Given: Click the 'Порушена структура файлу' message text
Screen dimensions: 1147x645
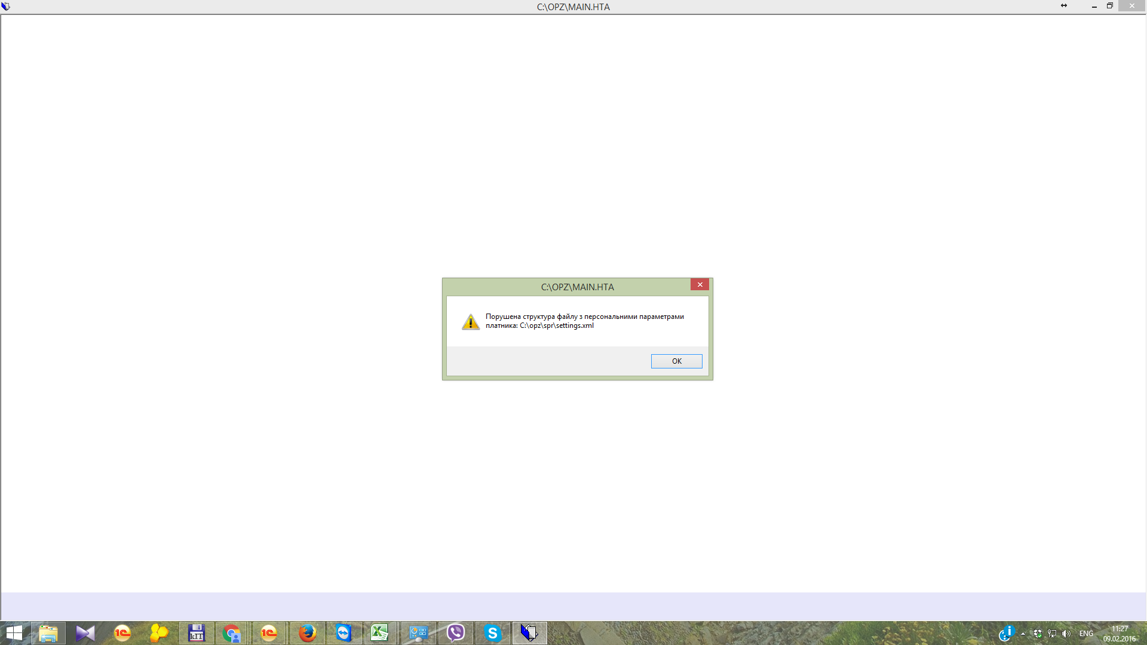Looking at the screenshot, I should coord(584,321).
